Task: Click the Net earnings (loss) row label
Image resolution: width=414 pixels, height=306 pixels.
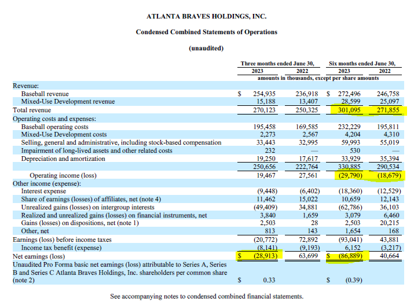Action: tap(39, 256)
